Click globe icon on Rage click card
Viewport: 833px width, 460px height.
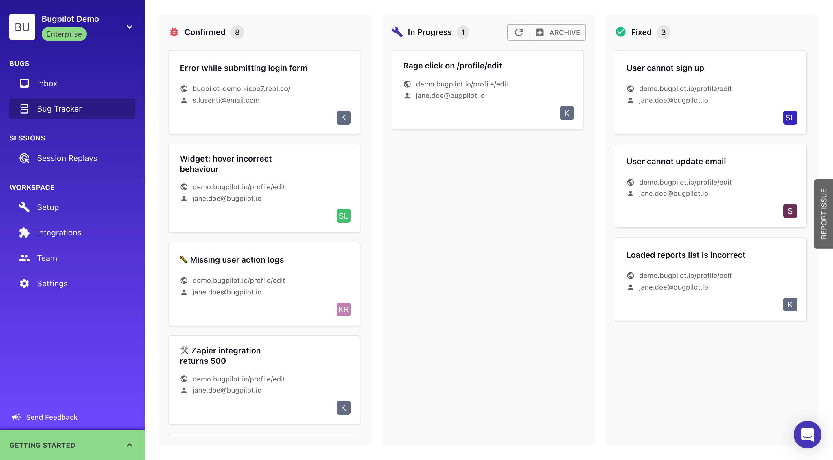(407, 84)
